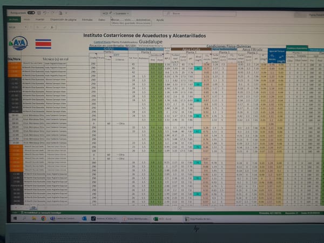
Task: Open the Disposición de página tab
Action: coord(63,19)
